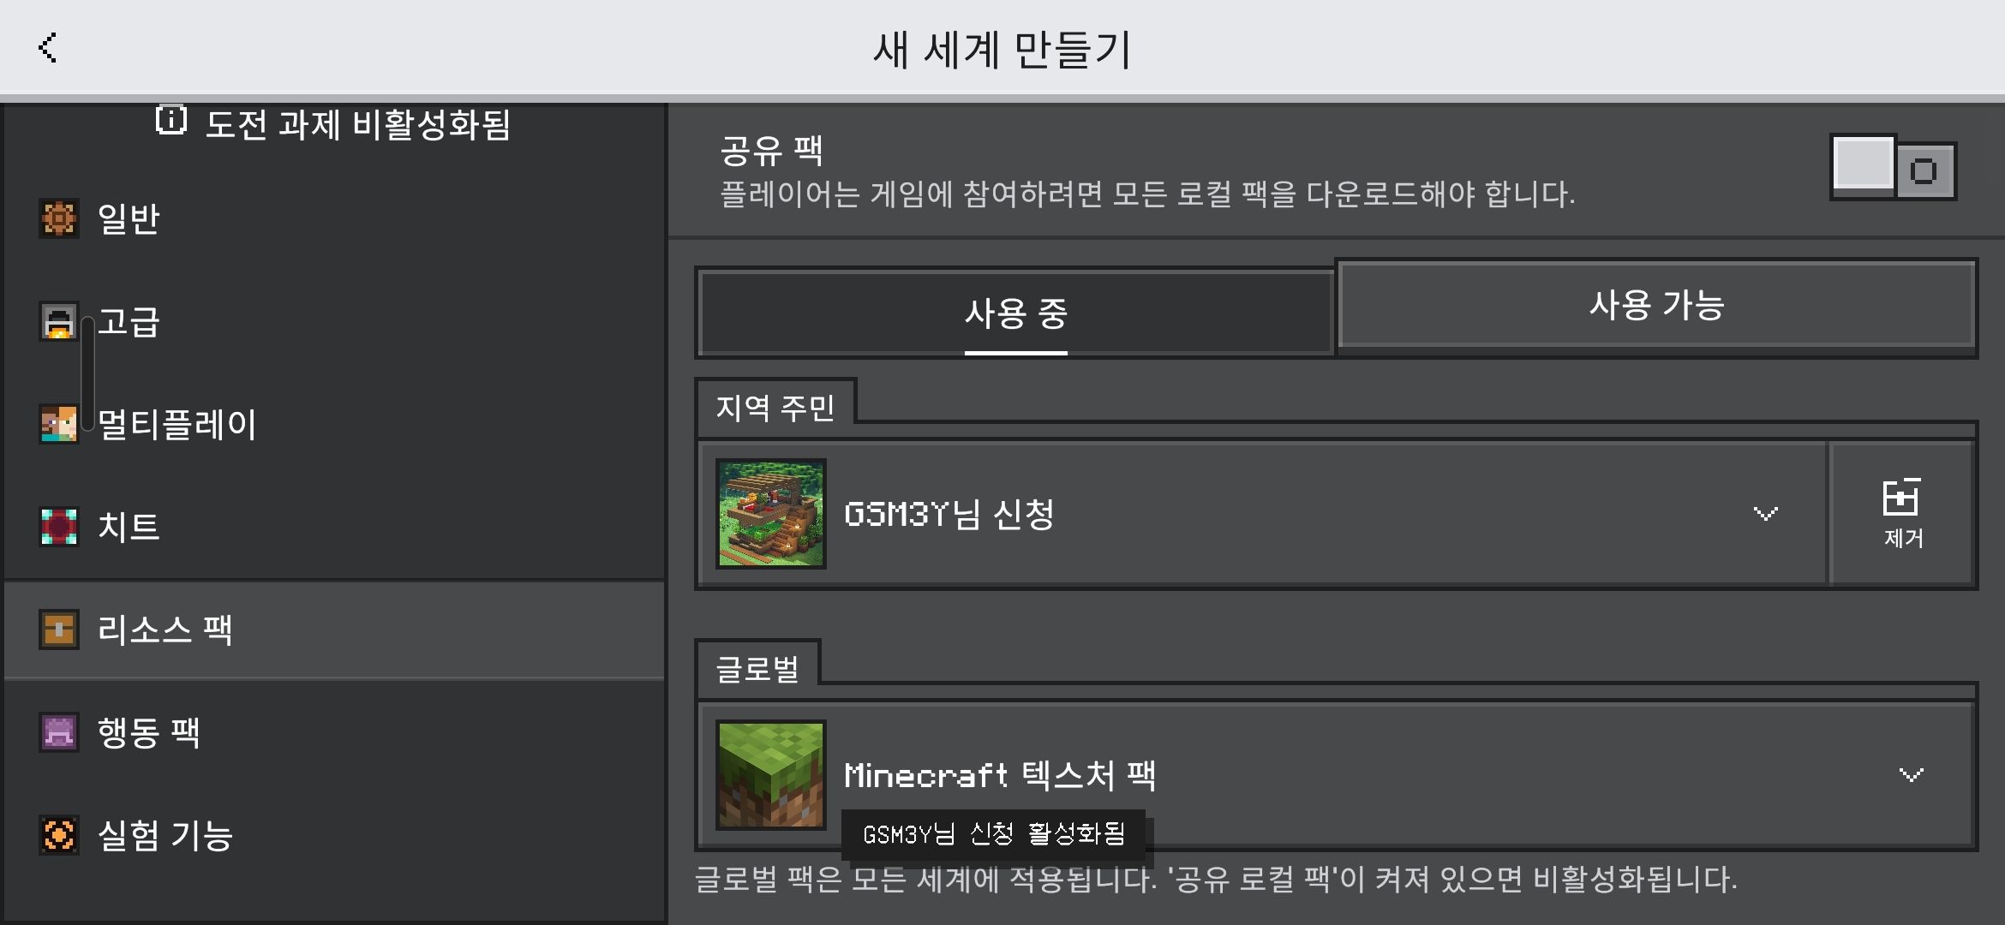Open 일반 settings via the gear icon
The width and height of the screenshot is (2005, 925).
point(59,218)
